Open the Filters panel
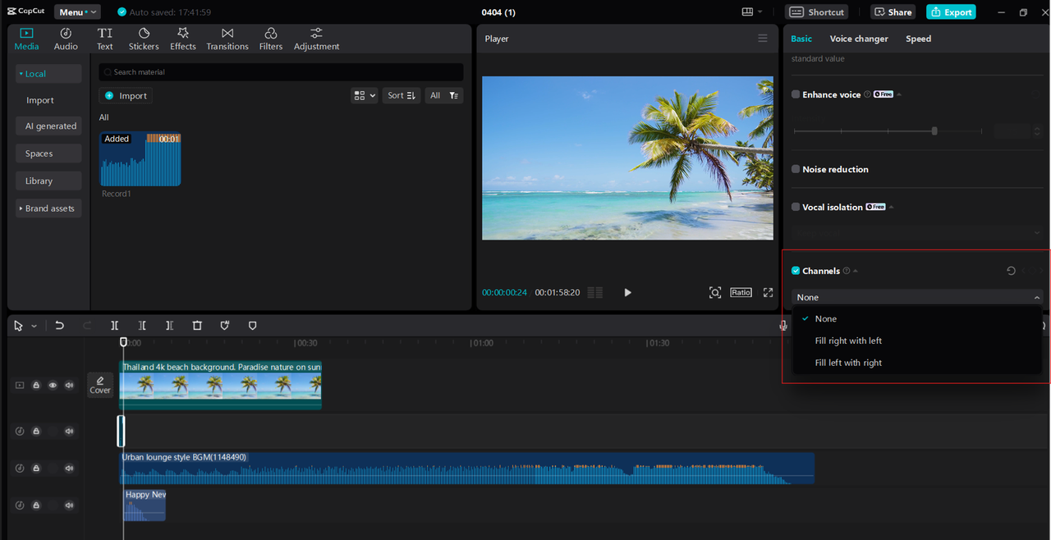The image size is (1051, 540). 271,39
